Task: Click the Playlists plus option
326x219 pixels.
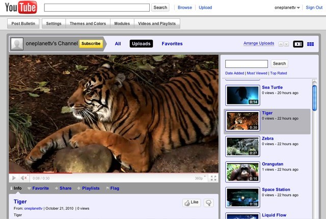Action: pos(88,188)
